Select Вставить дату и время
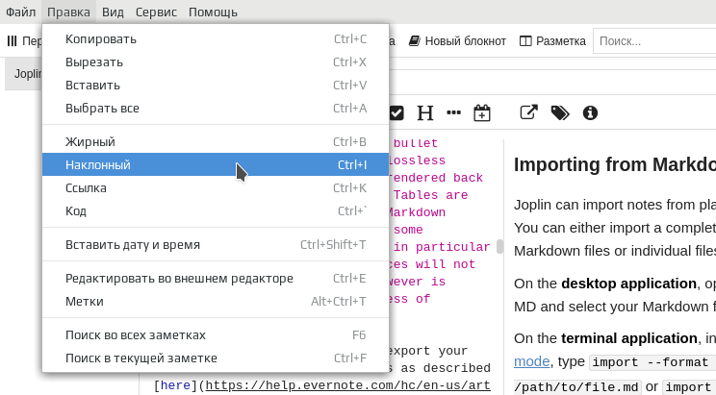This screenshot has width=716, height=395. 216,245
